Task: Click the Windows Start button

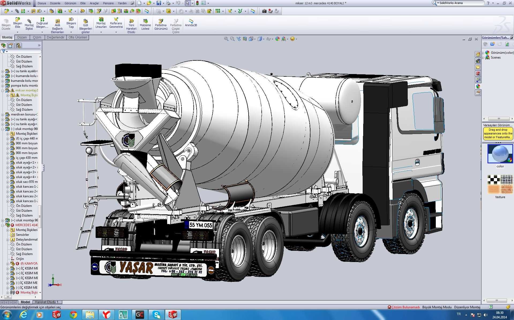Action: click(7, 315)
